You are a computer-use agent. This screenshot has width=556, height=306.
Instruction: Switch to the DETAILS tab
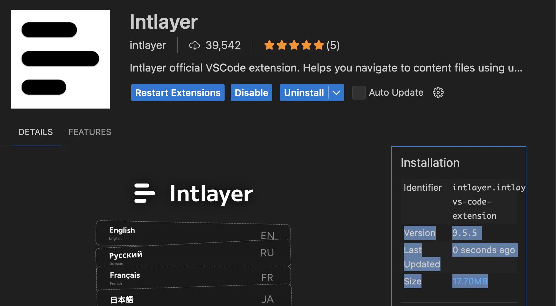pyautogui.click(x=36, y=132)
